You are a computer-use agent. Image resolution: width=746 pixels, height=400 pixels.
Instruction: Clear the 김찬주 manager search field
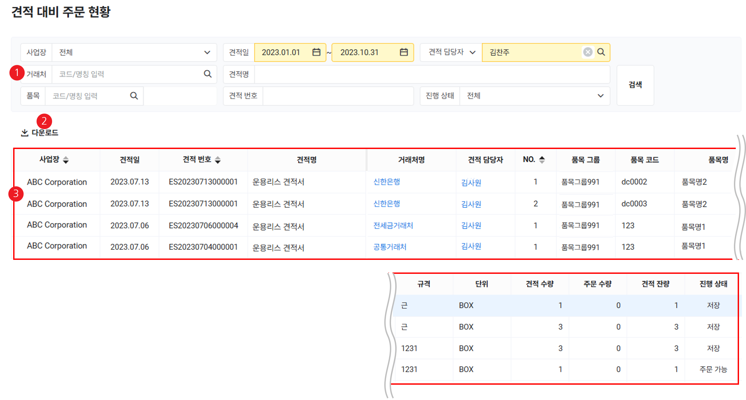point(588,52)
